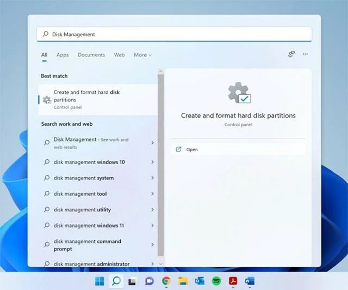Click search icon beside 'disk management windows 10'
This screenshot has width=348, height=290.
click(x=47, y=162)
